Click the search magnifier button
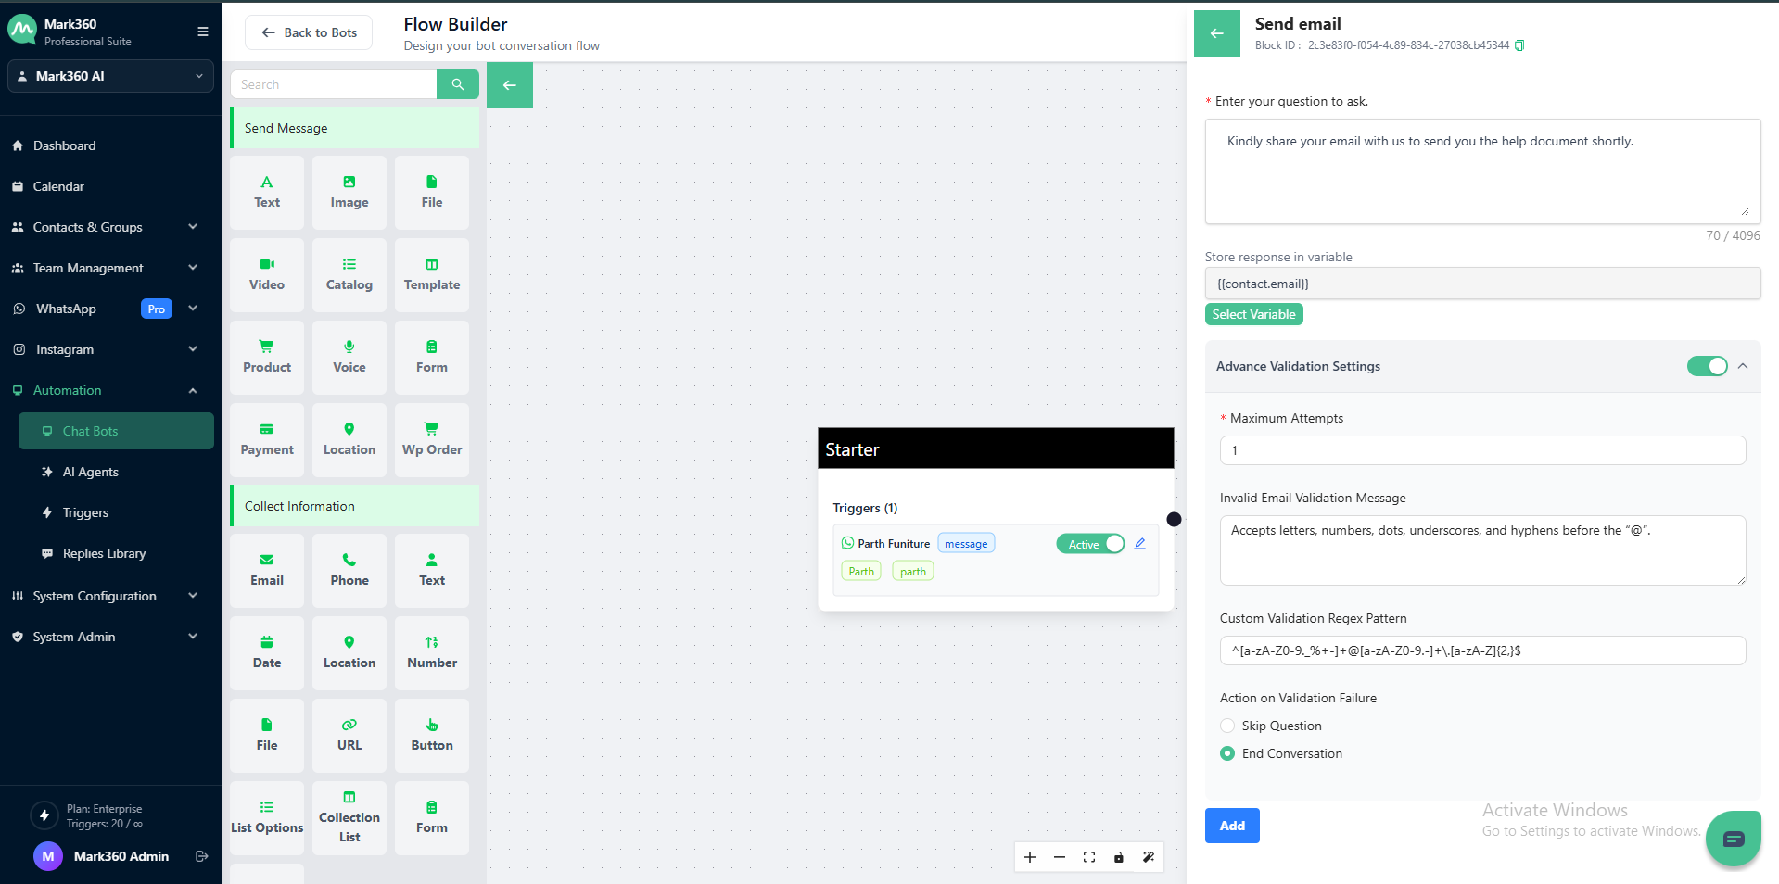The width and height of the screenshot is (1779, 884). click(457, 84)
